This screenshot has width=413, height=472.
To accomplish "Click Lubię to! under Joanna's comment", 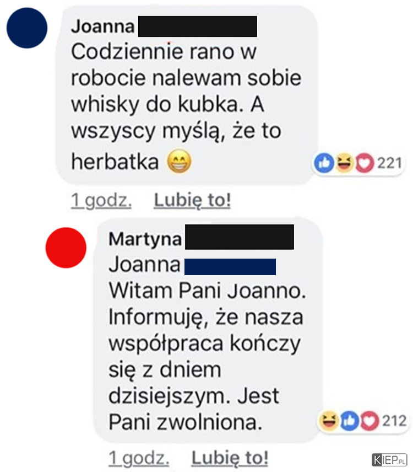I will pos(192,200).
